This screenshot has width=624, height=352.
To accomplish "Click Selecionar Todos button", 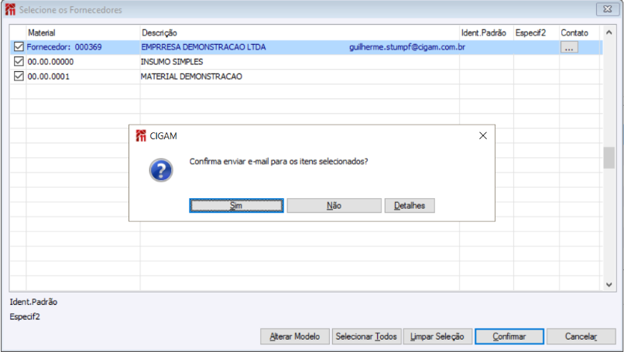I will tap(366, 337).
